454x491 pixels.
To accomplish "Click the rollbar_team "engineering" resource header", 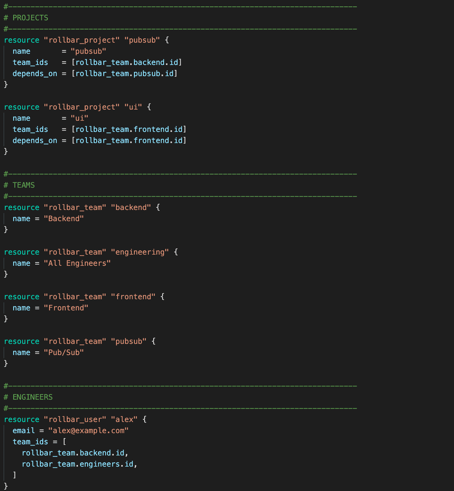I will coord(90,252).
